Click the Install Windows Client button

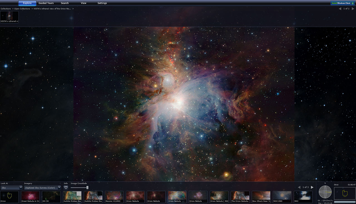point(342,2)
